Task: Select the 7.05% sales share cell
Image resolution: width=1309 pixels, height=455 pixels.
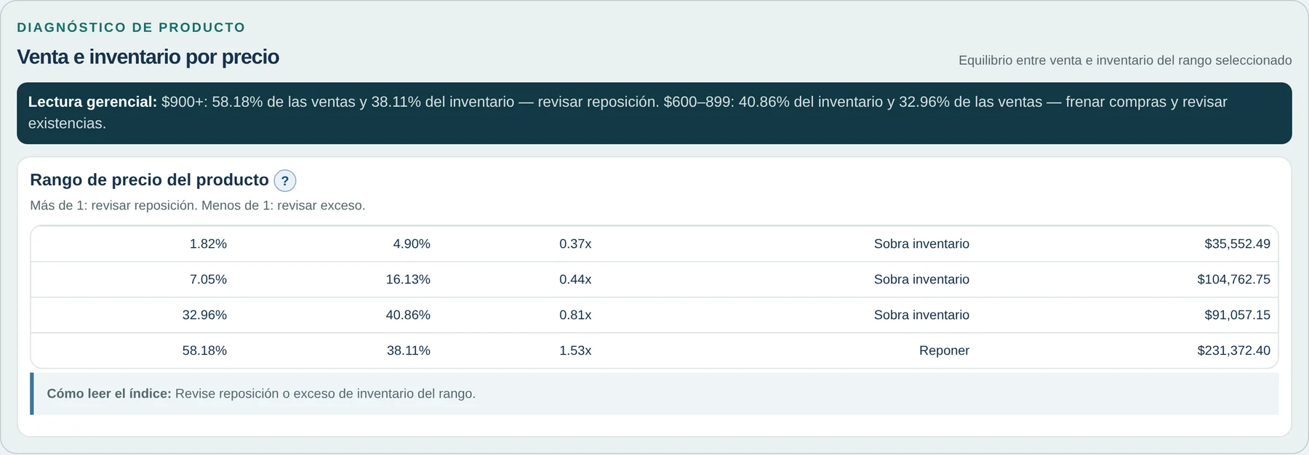Action: click(x=208, y=280)
